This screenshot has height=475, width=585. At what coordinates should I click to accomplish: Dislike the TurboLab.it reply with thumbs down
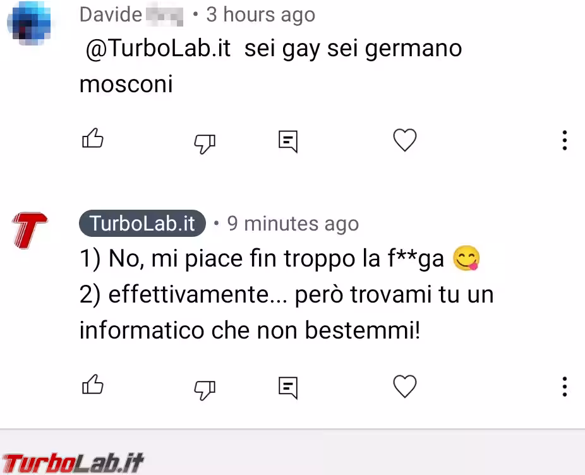205,390
